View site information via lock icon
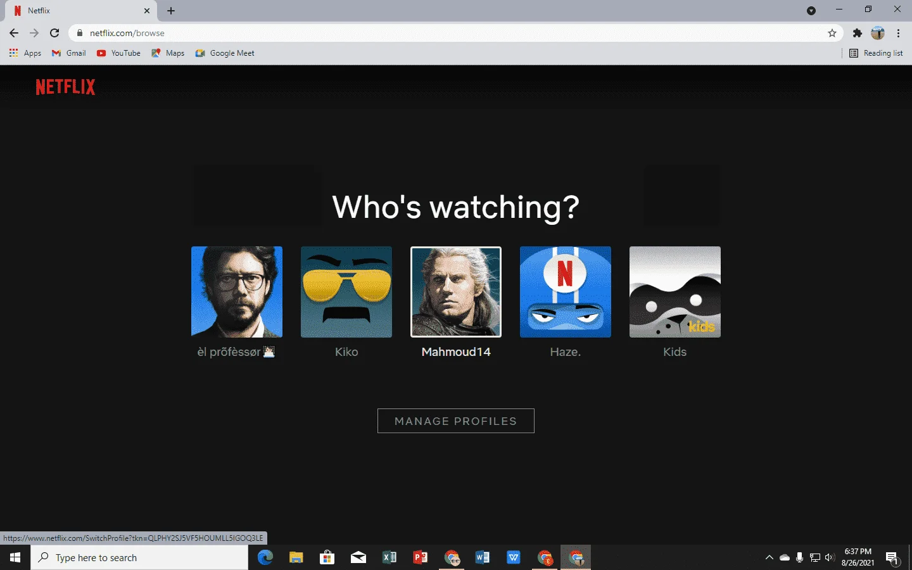 click(80, 33)
